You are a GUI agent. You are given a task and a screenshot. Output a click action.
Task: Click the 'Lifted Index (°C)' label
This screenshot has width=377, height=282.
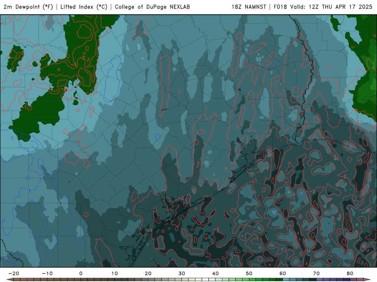click(x=84, y=7)
